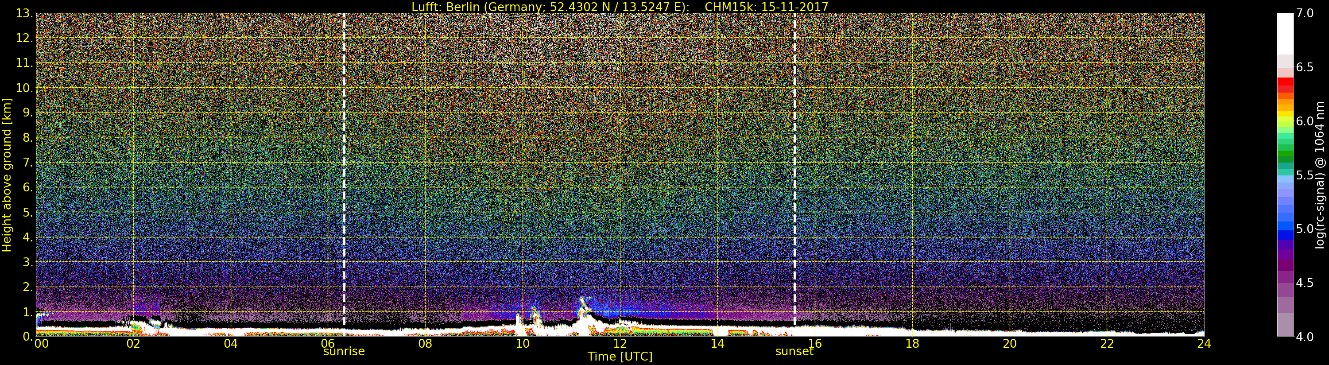This screenshot has width=1329, height=365.
Task: Click the green band of the colorbar
Action: click(x=1285, y=154)
